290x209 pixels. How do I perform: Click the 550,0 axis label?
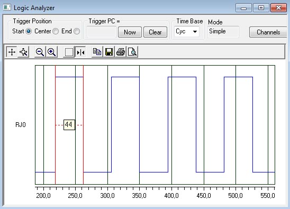(268, 196)
